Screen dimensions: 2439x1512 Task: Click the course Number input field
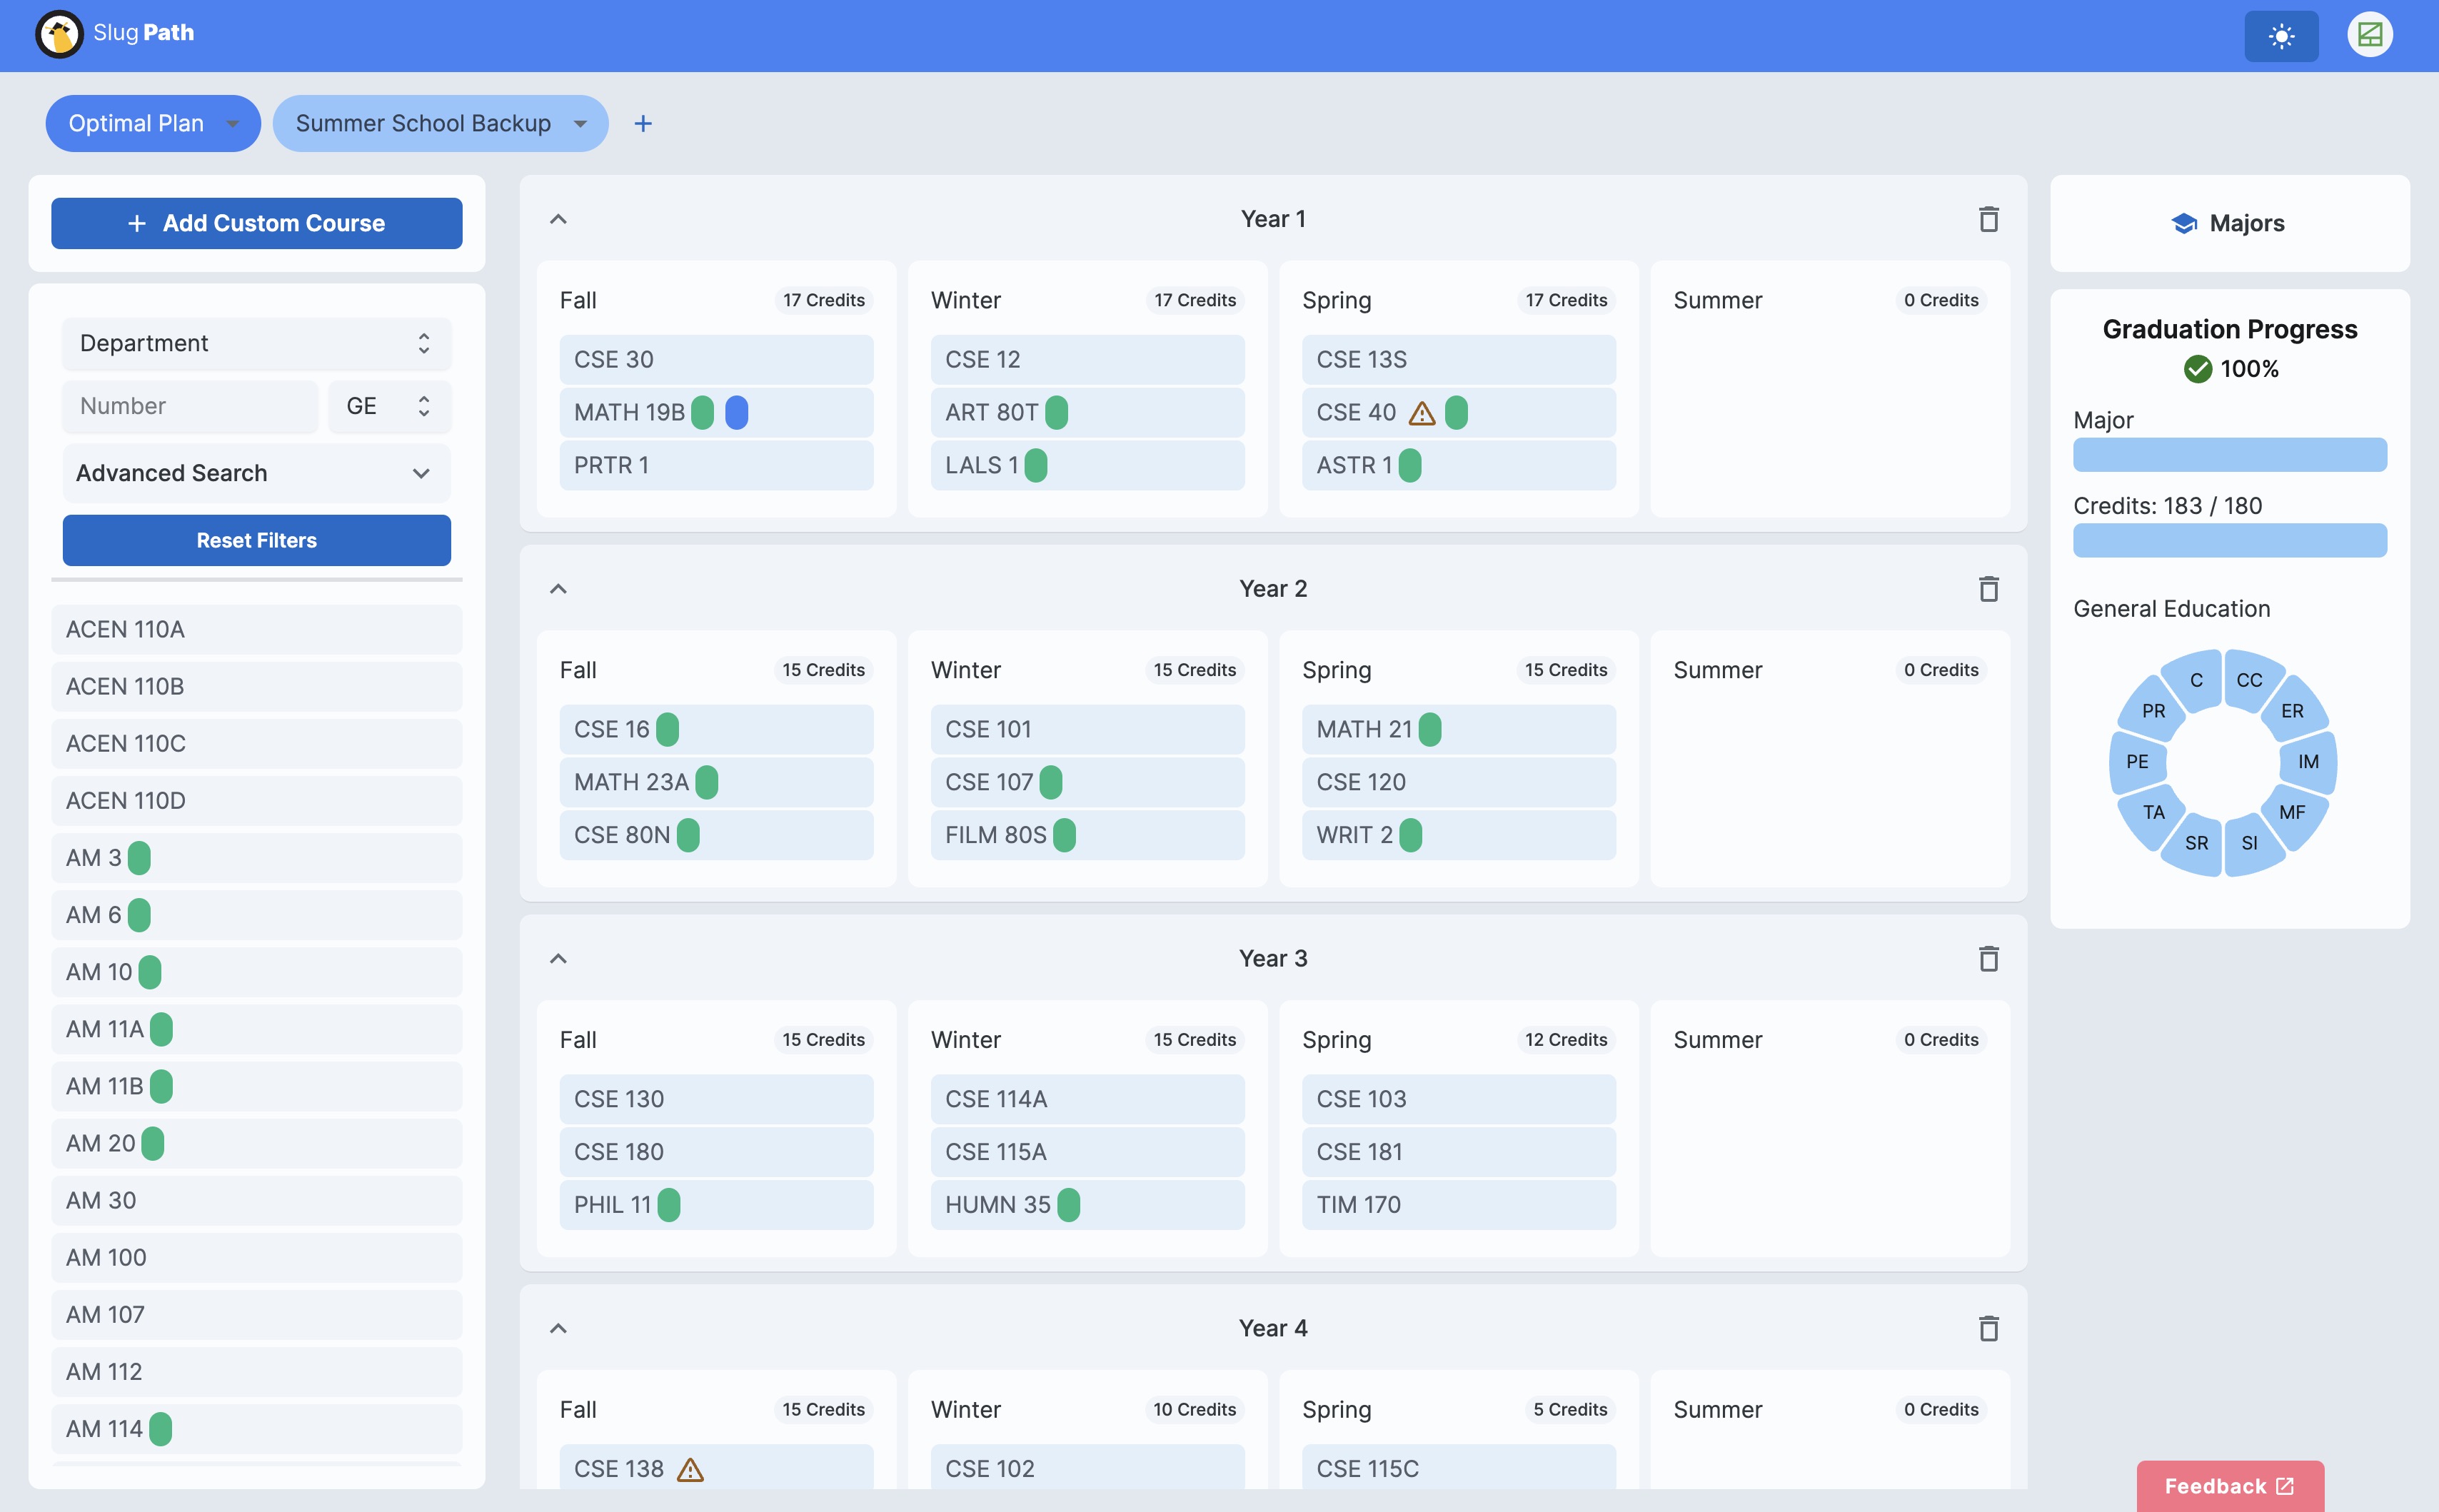coord(189,406)
